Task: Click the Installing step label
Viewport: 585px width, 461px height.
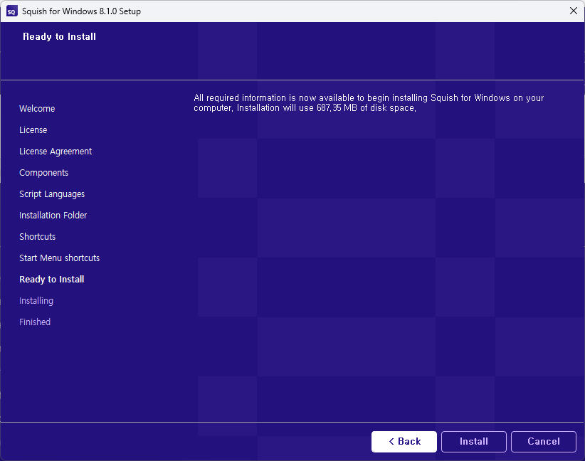Action: 36,301
